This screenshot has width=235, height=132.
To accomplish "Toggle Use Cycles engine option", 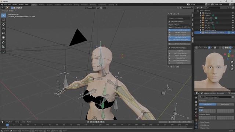I will [180, 35].
